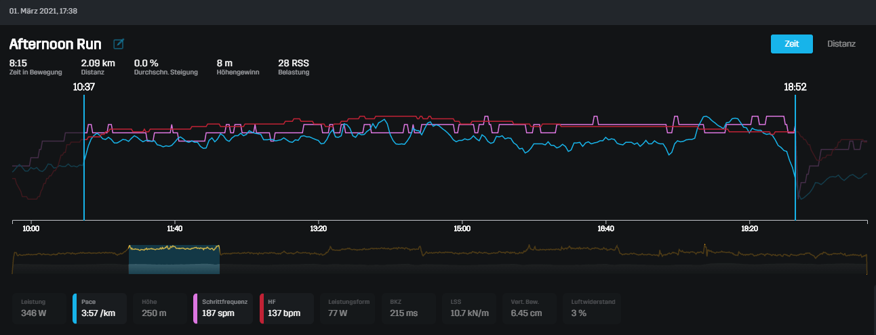The height and width of the screenshot is (335, 876).
Task: Toggle the Luftwiderstand metric
Action: (x=592, y=309)
